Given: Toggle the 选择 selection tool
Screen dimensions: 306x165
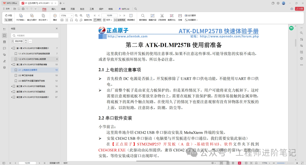Looking at the screenshot, I should pos(8,20).
